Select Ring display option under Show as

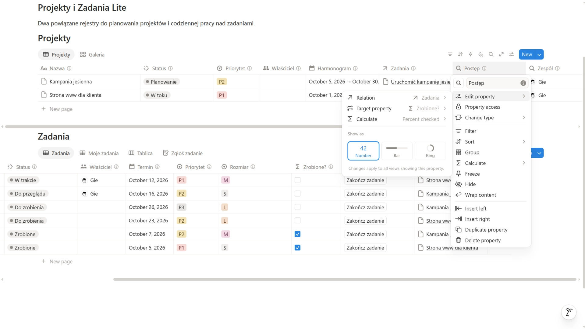(430, 151)
